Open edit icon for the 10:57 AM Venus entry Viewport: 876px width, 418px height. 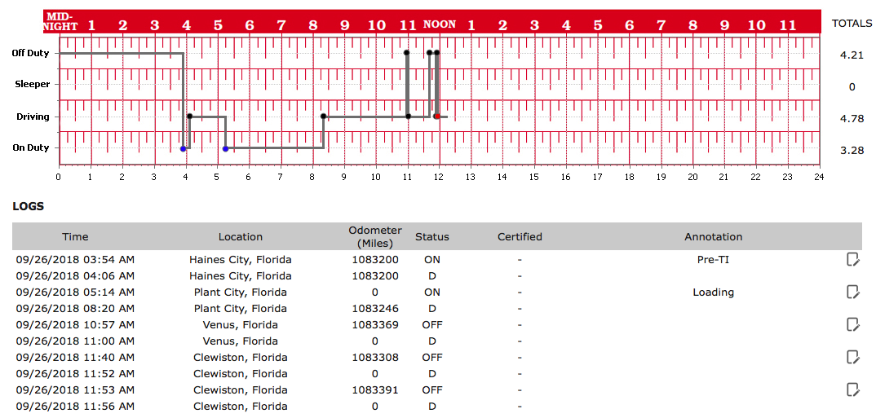(x=852, y=325)
